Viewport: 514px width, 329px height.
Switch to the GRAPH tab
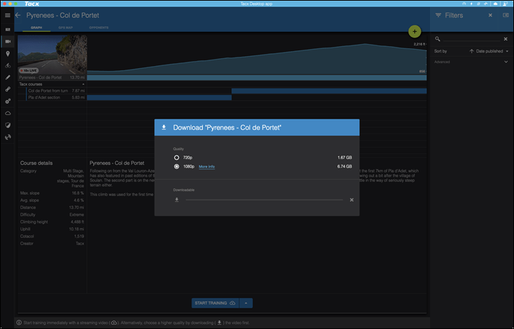tap(36, 28)
